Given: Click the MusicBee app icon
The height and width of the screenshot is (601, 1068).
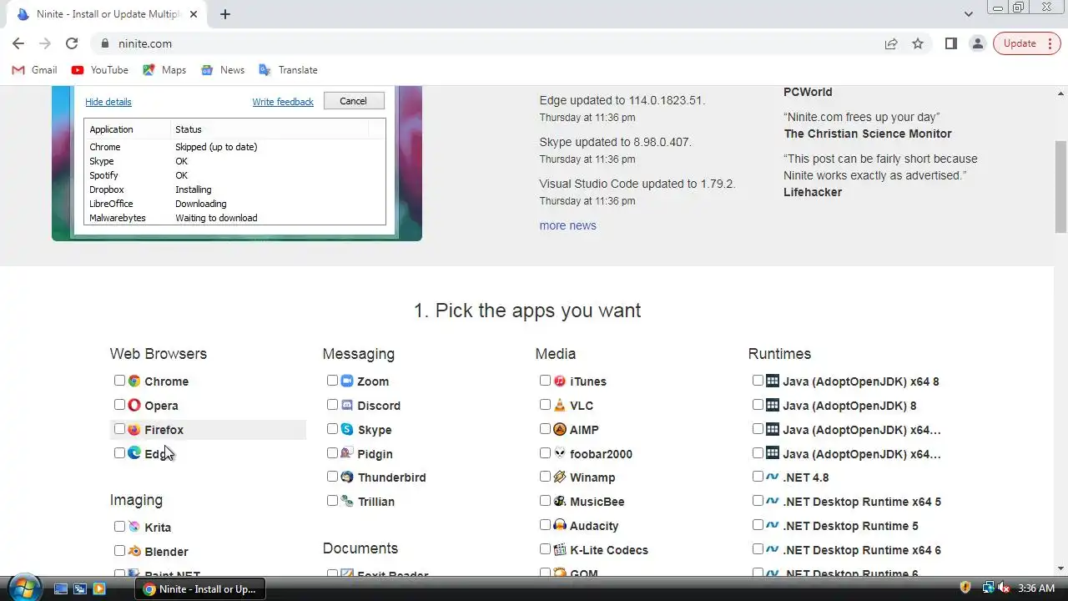Looking at the screenshot, I should click(x=560, y=501).
